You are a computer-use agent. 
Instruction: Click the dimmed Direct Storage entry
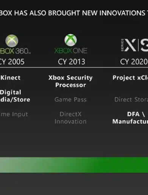tap(131, 100)
